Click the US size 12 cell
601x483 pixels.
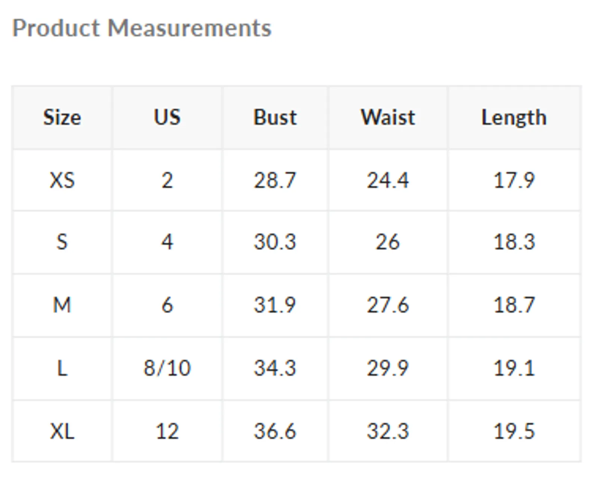pos(167,431)
